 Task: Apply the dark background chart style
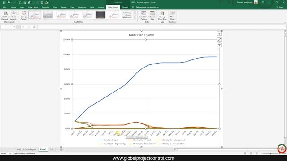tap(100, 15)
